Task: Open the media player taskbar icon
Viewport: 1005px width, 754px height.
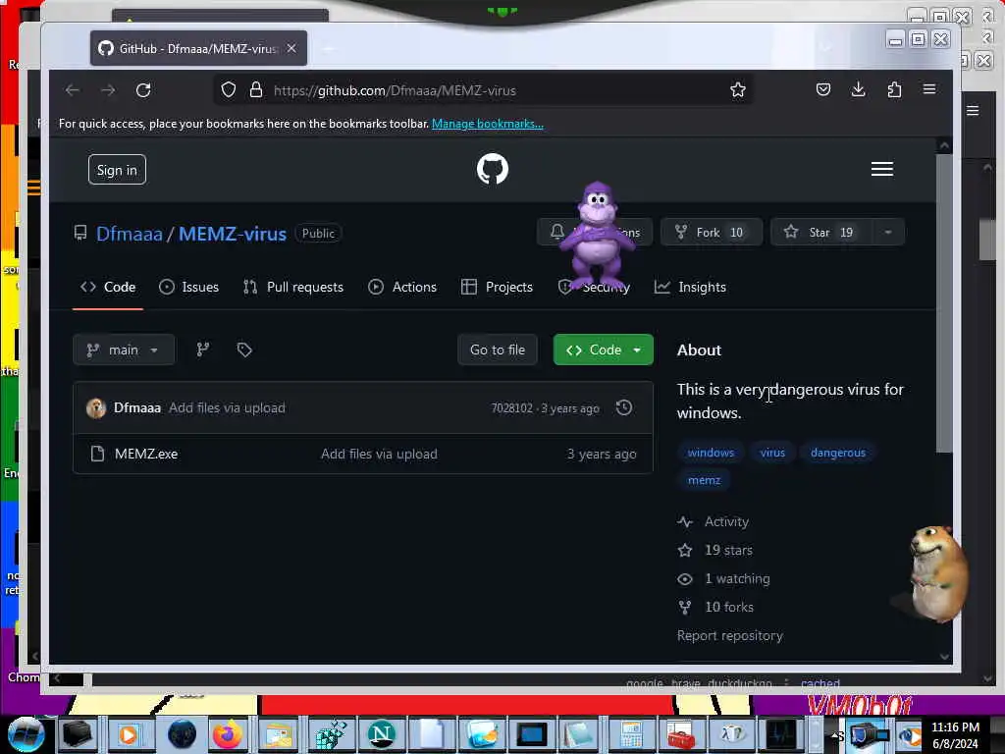Action: click(x=129, y=734)
